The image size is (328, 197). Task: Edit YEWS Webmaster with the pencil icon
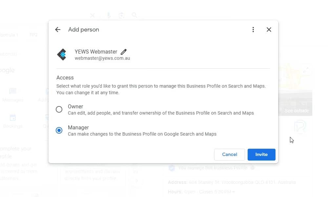[124, 52]
